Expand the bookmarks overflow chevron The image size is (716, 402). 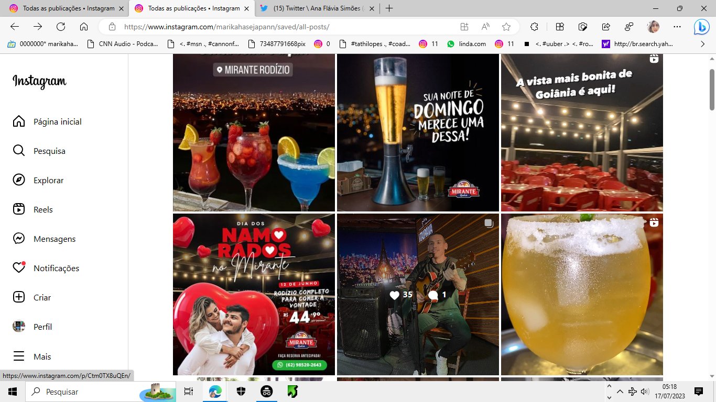click(703, 44)
